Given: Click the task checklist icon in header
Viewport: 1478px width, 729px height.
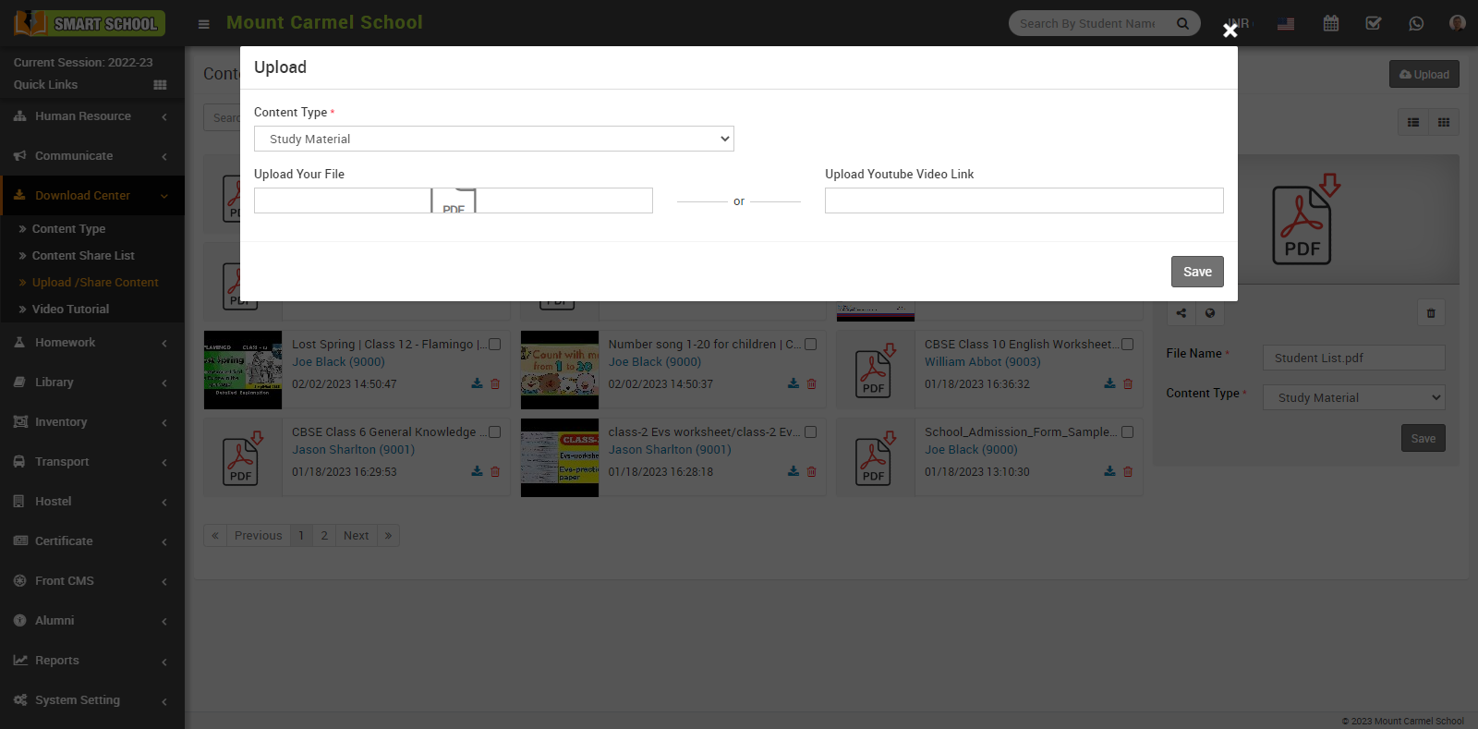Looking at the screenshot, I should tap(1373, 23).
